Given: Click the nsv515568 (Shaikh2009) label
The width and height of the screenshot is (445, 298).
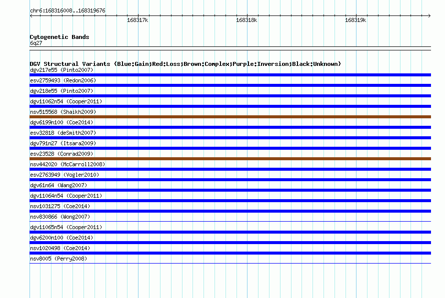Looking at the screenshot, I should click(x=63, y=112).
